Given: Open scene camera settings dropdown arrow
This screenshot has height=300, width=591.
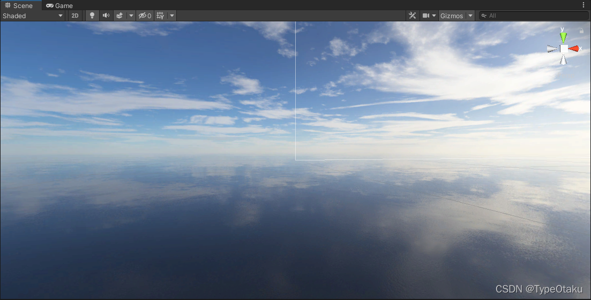Looking at the screenshot, I should click(x=434, y=16).
